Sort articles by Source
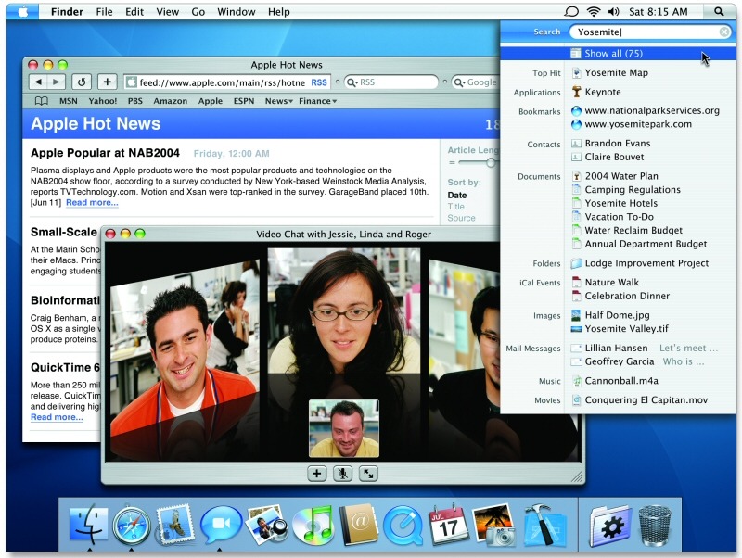The height and width of the screenshot is (558, 742). pos(461,218)
